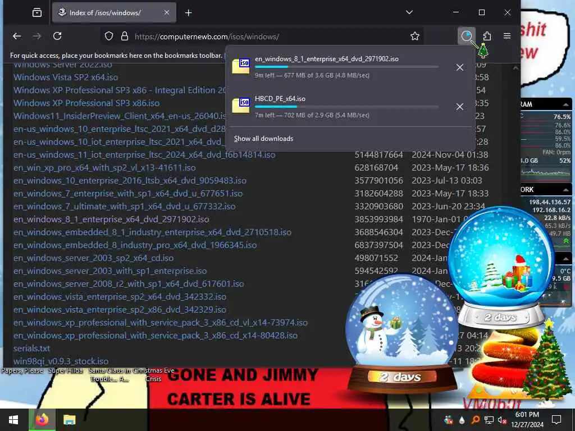Collapse the network widget section arrow
Viewport: 575px width, 431px height.
coord(566,190)
